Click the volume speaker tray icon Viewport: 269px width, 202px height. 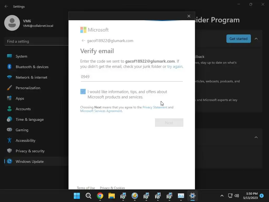[237, 196]
